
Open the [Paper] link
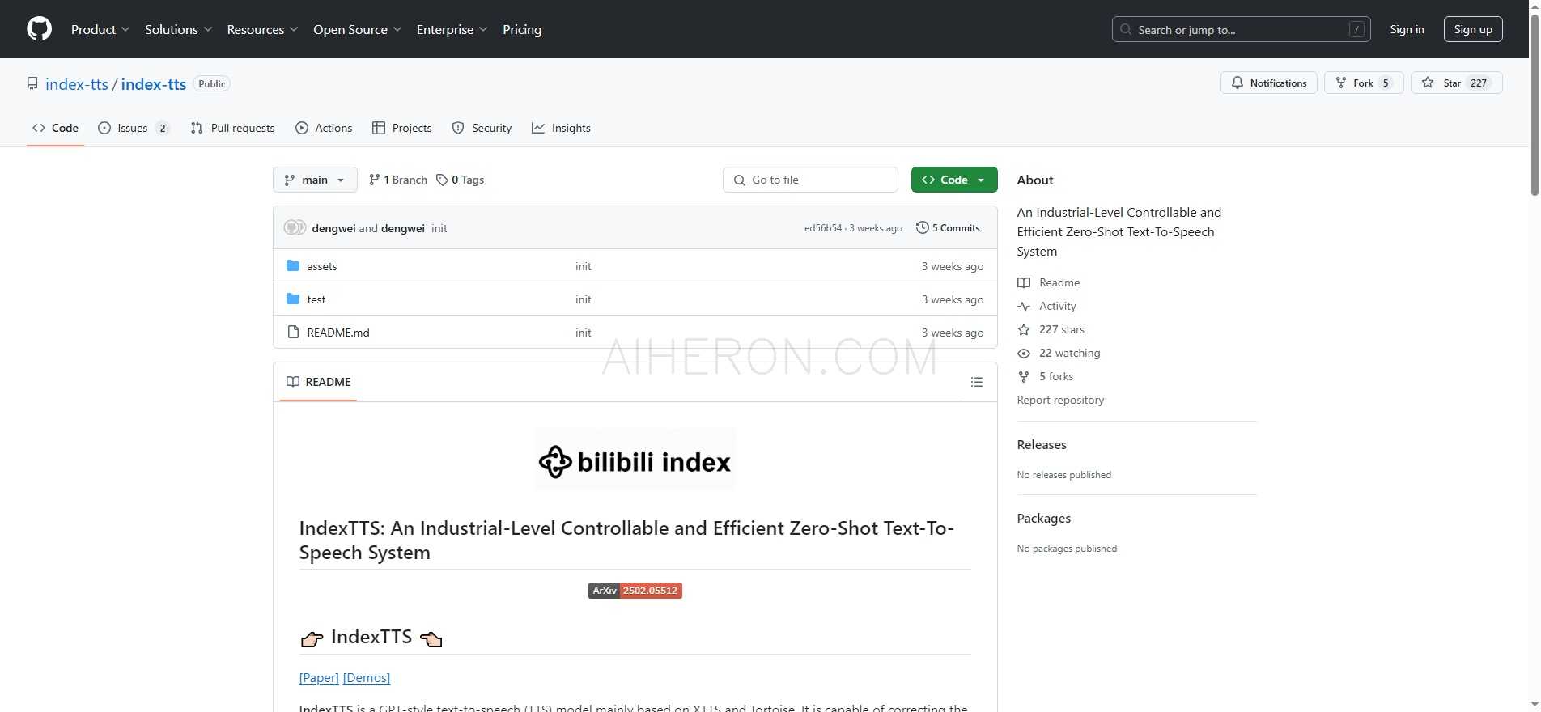pyautogui.click(x=319, y=678)
